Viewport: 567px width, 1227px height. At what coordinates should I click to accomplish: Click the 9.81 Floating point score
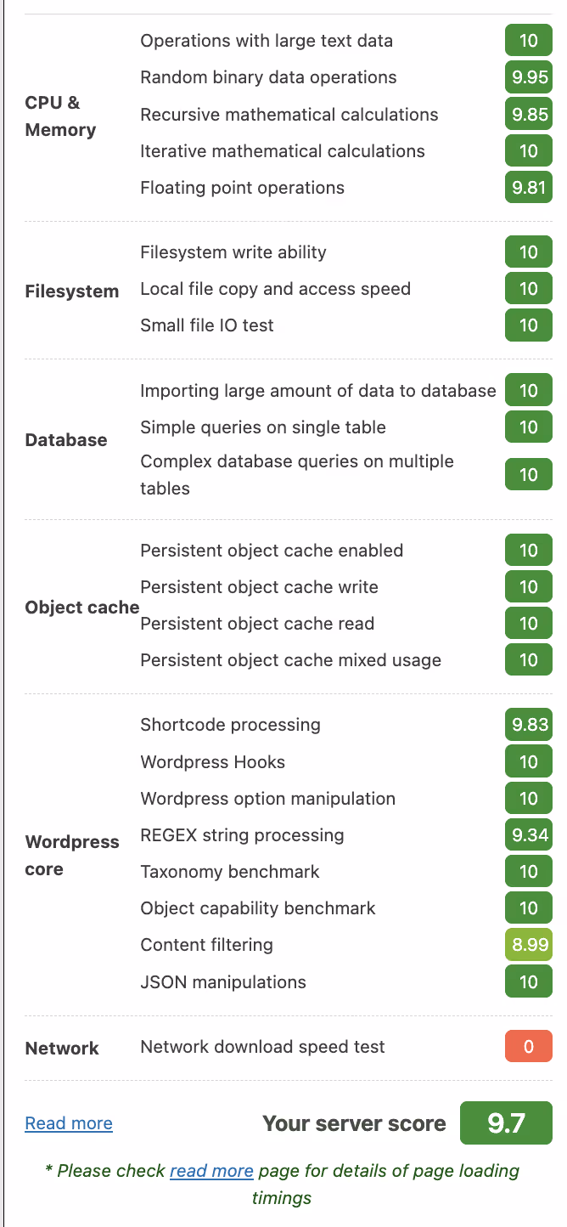528,188
